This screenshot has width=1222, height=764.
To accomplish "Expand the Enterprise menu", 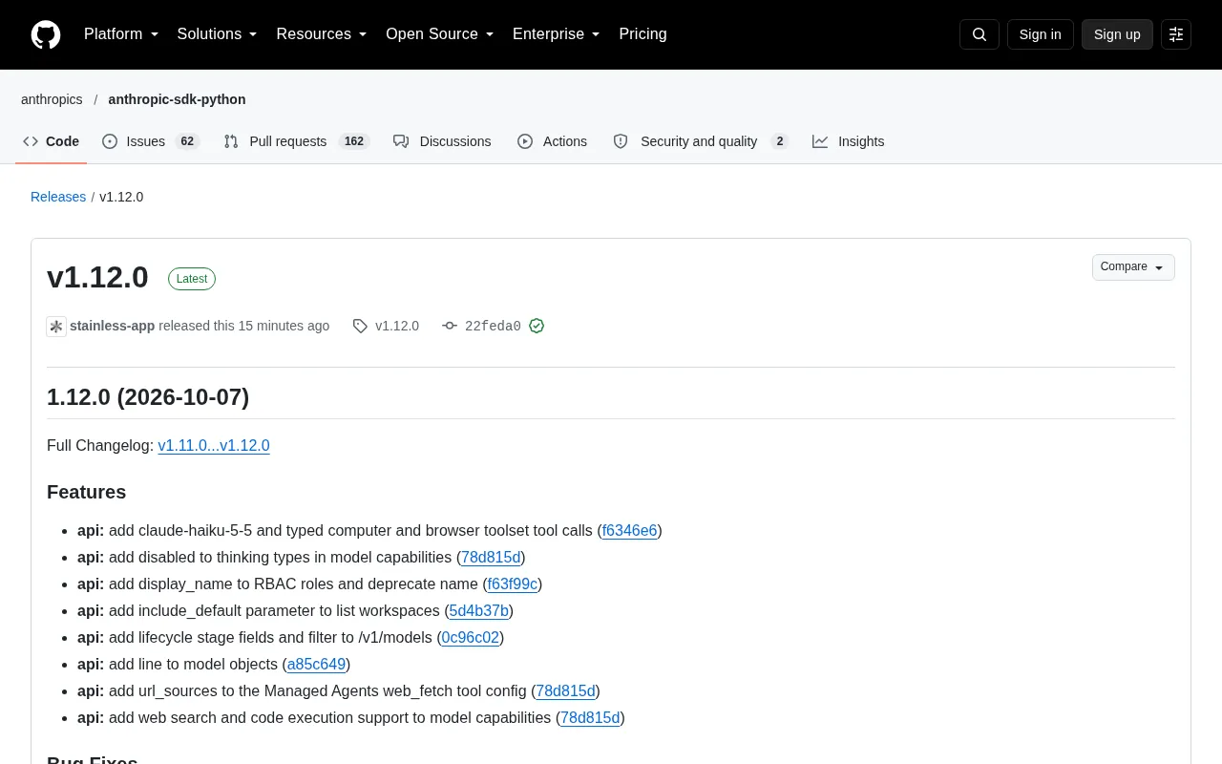I will (x=557, y=34).
